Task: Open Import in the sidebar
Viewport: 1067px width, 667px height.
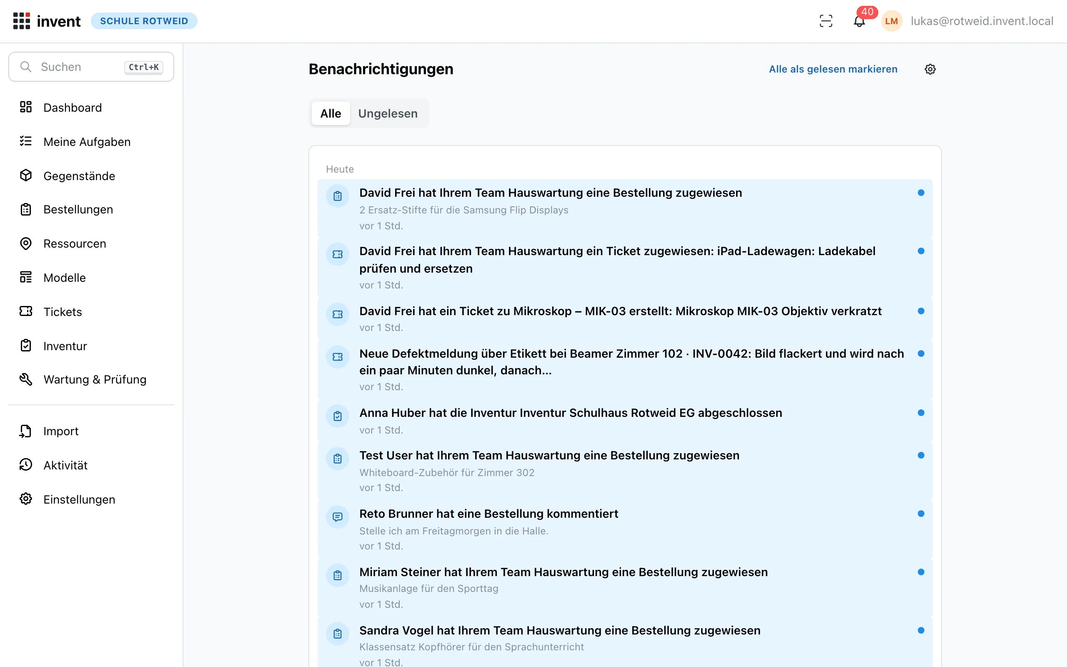Action: coord(91,431)
